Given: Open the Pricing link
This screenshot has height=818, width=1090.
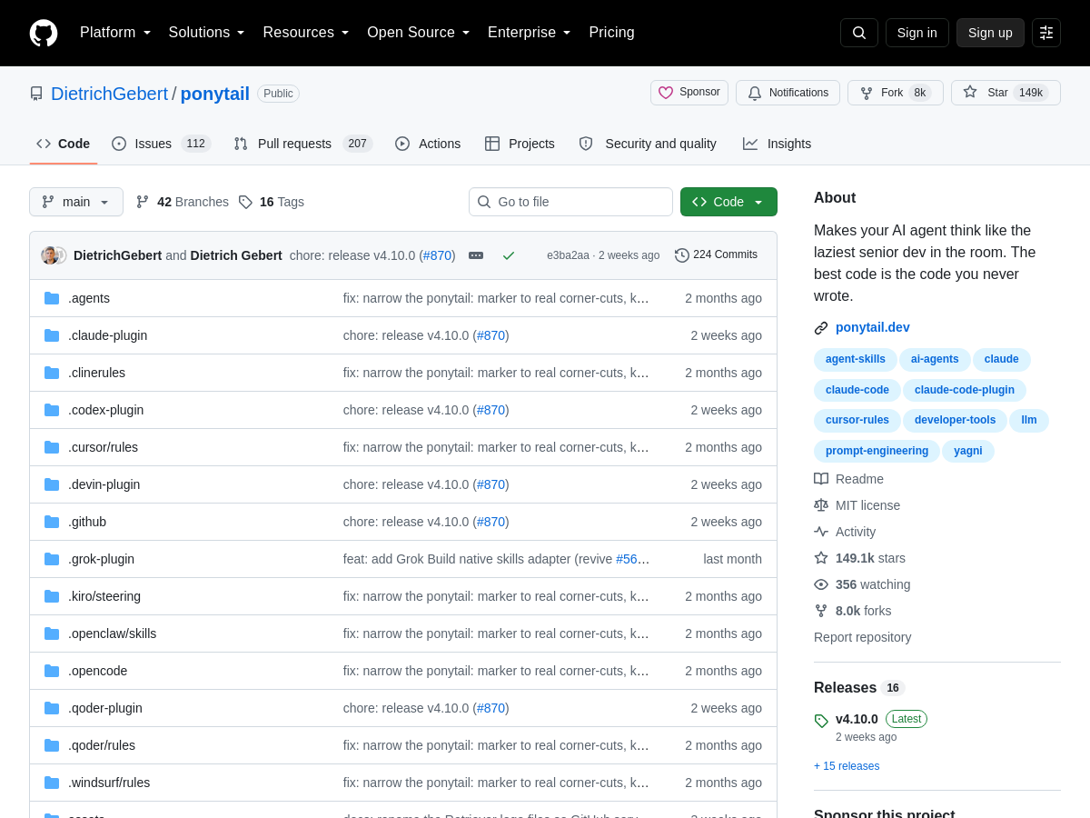Looking at the screenshot, I should pos(612,33).
